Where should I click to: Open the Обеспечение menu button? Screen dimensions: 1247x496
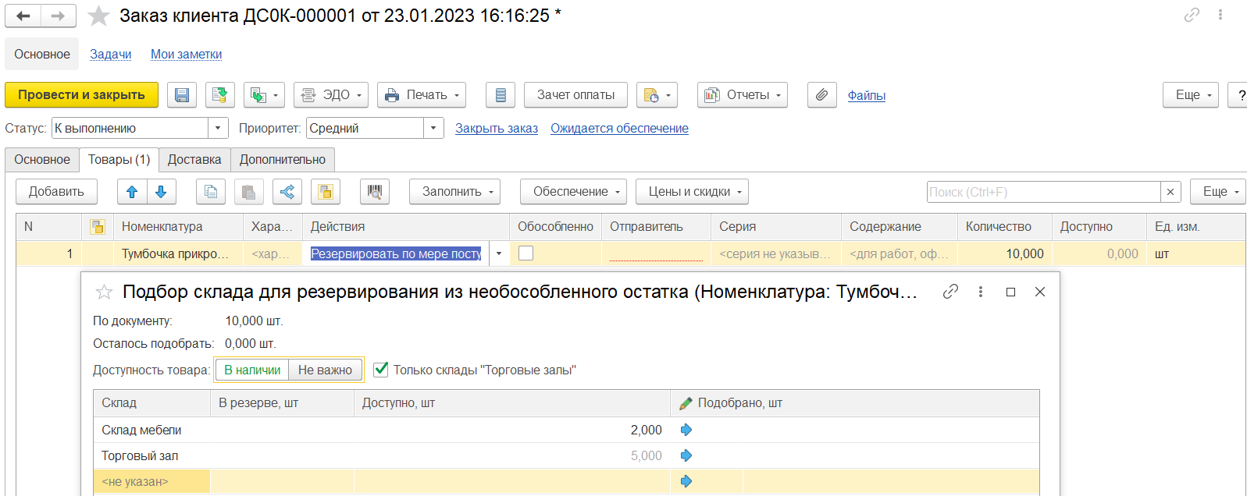[x=576, y=192]
